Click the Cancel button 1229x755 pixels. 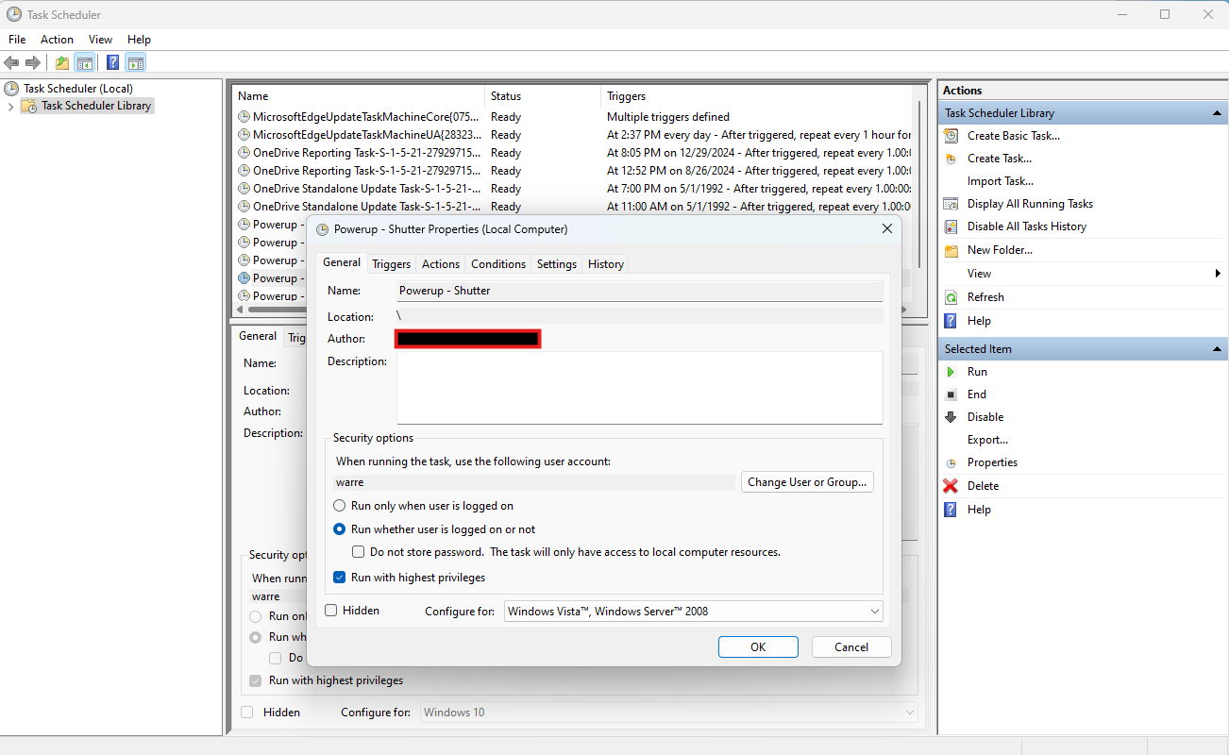(851, 647)
